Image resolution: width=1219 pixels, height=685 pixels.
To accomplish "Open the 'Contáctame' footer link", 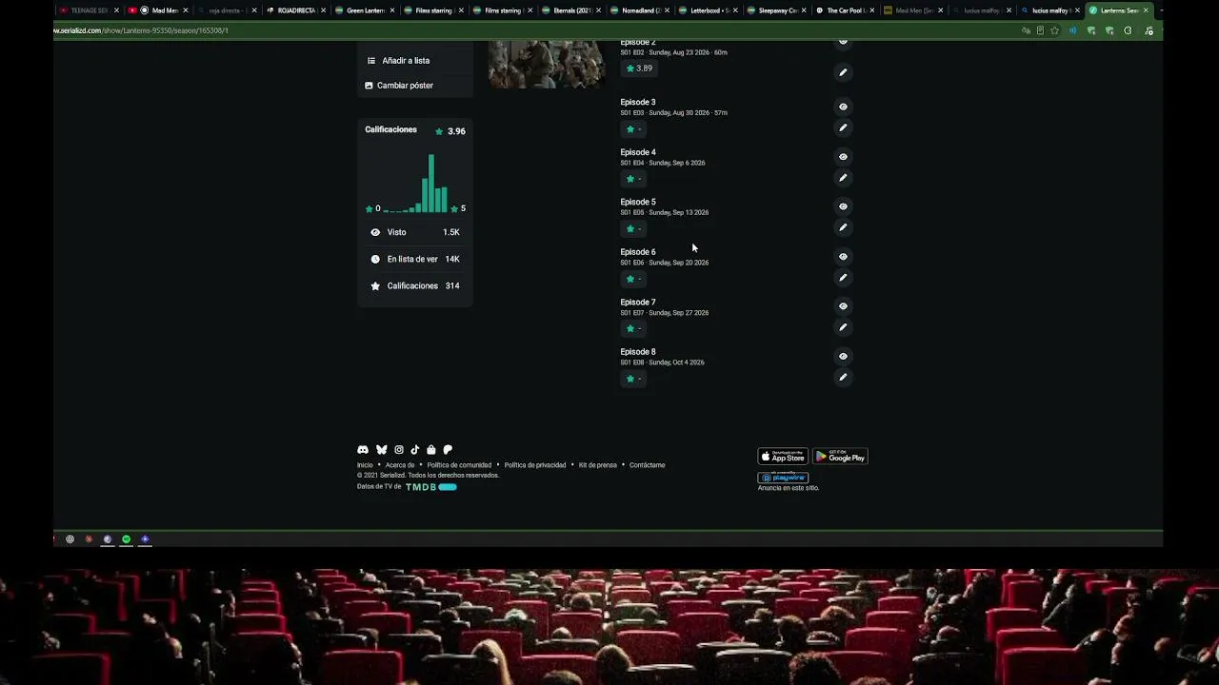I will click(648, 465).
